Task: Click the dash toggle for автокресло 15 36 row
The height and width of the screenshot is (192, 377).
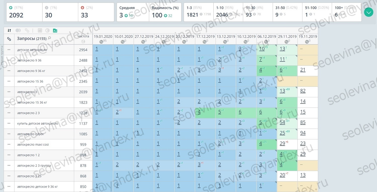Action: click(x=9, y=81)
